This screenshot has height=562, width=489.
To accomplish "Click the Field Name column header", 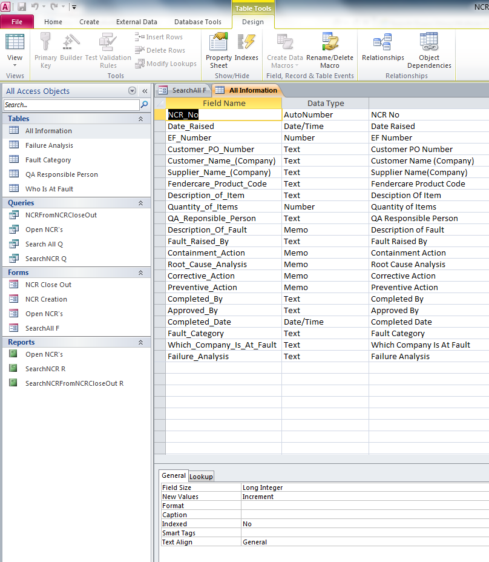I will tap(223, 103).
